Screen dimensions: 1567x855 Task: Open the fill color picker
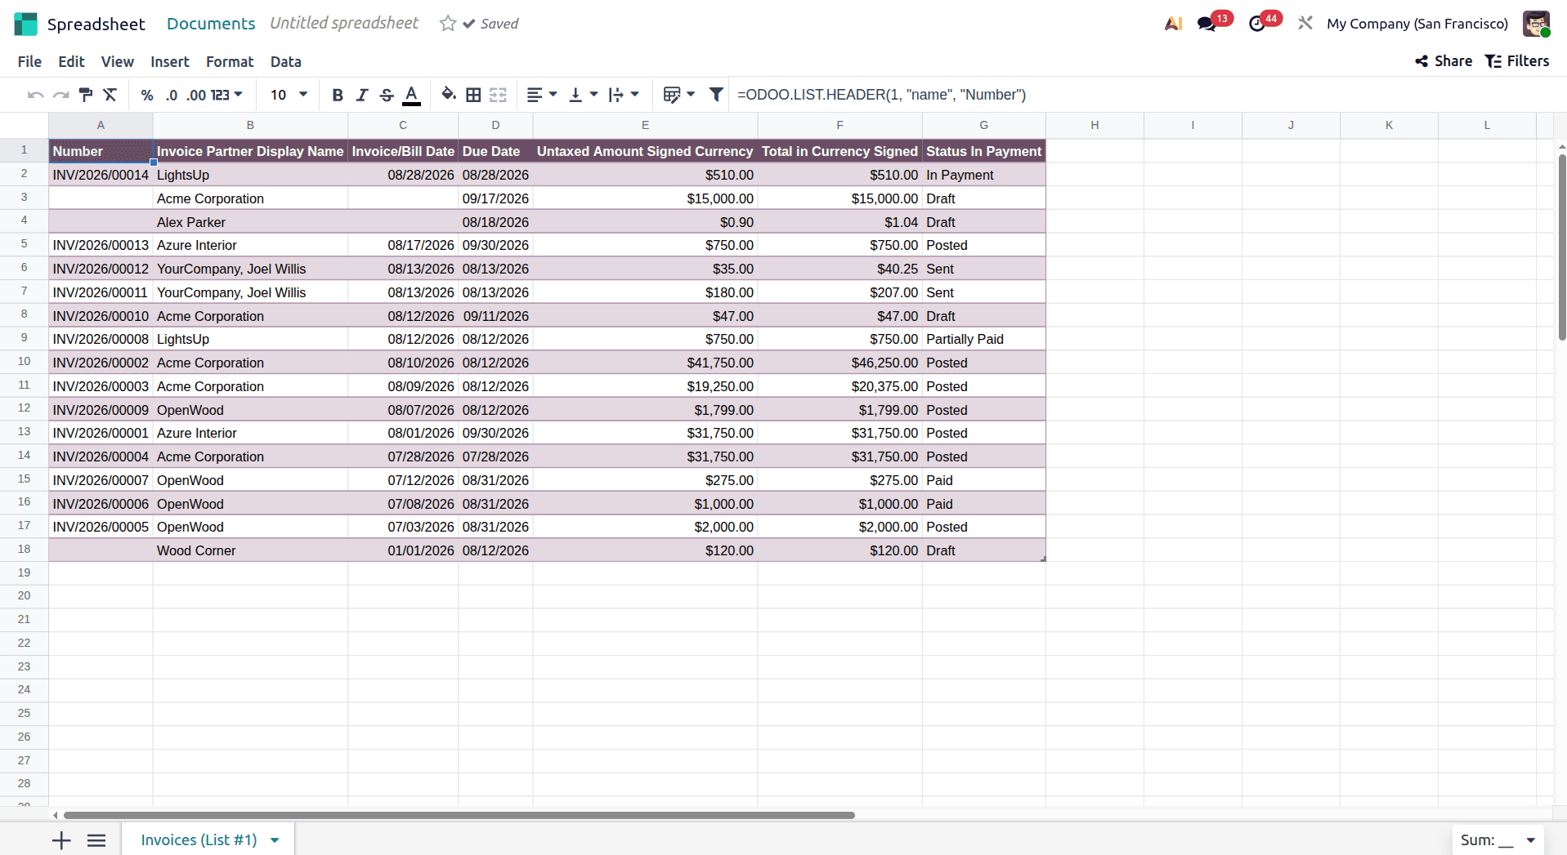449,95
